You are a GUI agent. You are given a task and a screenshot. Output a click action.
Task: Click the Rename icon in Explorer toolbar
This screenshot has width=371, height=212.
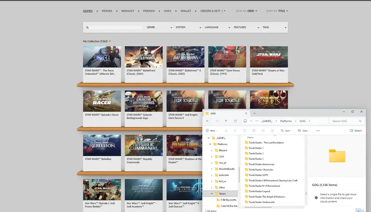point(254,131)
